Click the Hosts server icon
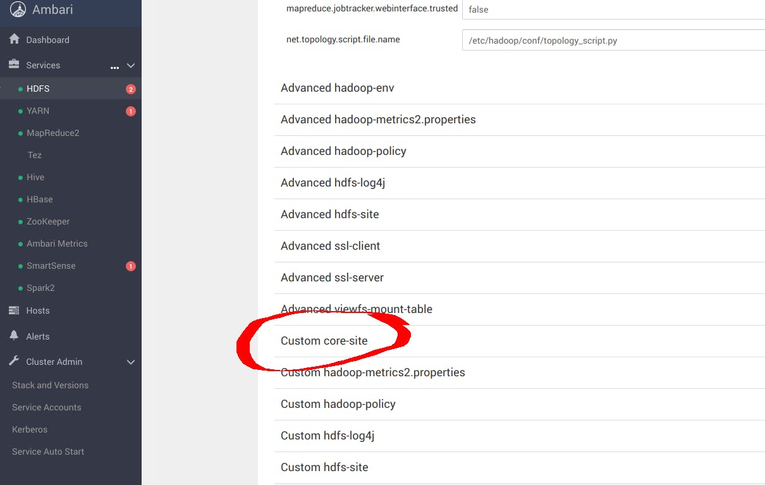The height and width of the screenshot is (485, 765). [14, 310]
